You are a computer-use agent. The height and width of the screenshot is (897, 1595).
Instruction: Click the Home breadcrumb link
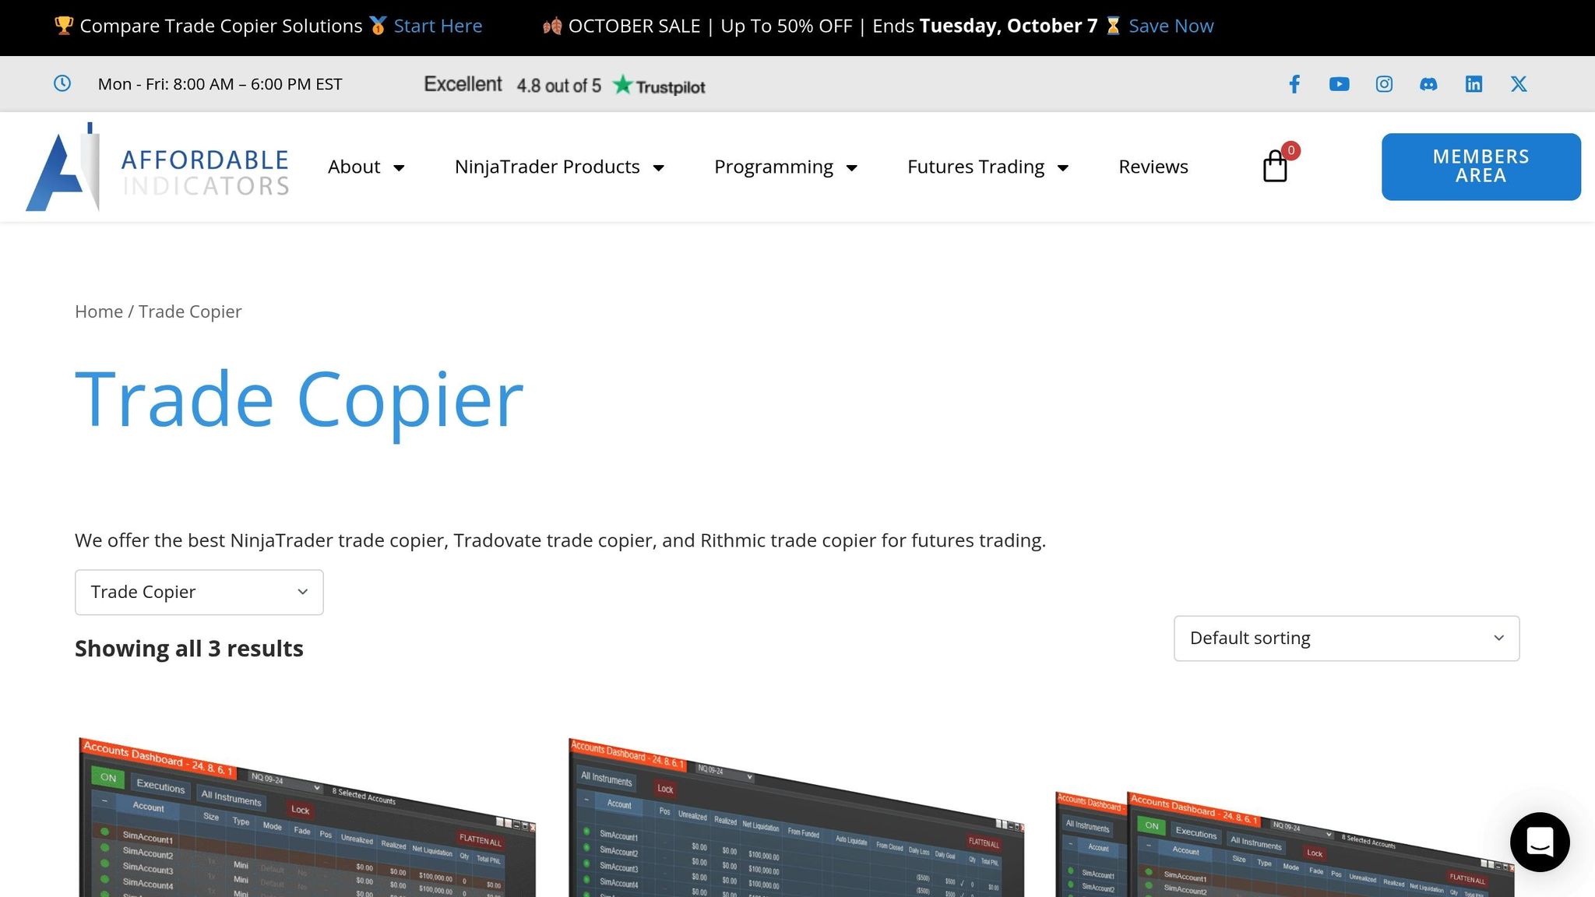pos(99,311)
